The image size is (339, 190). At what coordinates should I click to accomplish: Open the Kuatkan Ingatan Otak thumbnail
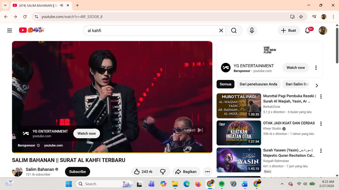click(x=239, y=133)
